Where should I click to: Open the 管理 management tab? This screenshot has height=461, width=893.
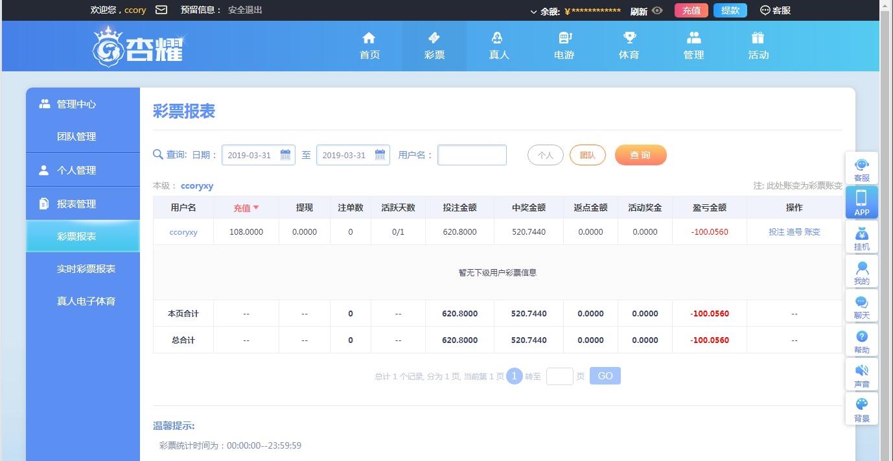click(693, 46)
